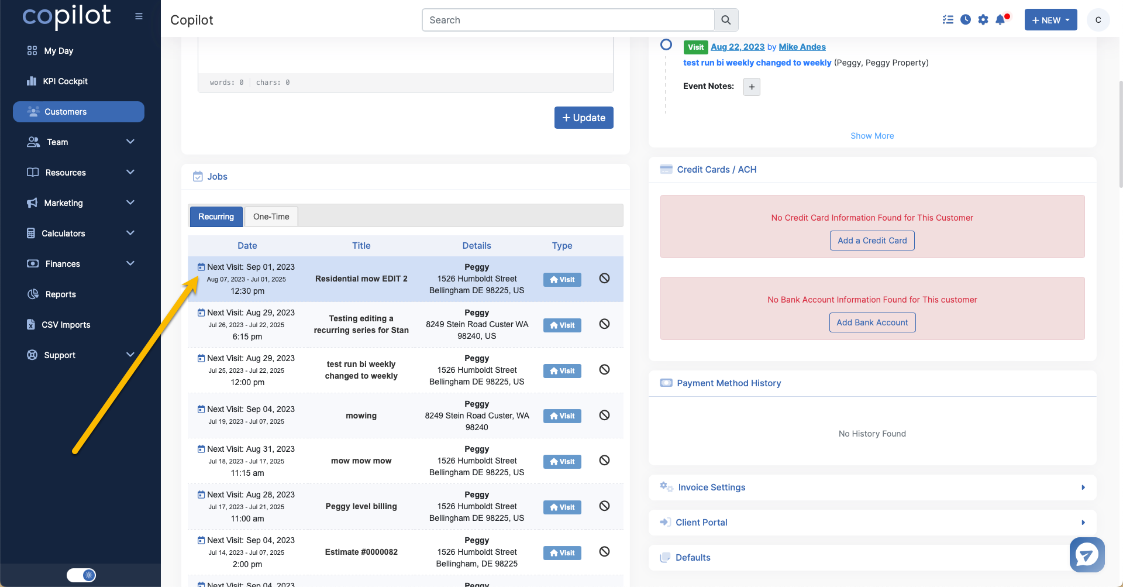Screen dimensions: 1123x587
Task: Expand the Defaults panel
Action: tap(872, 558)
